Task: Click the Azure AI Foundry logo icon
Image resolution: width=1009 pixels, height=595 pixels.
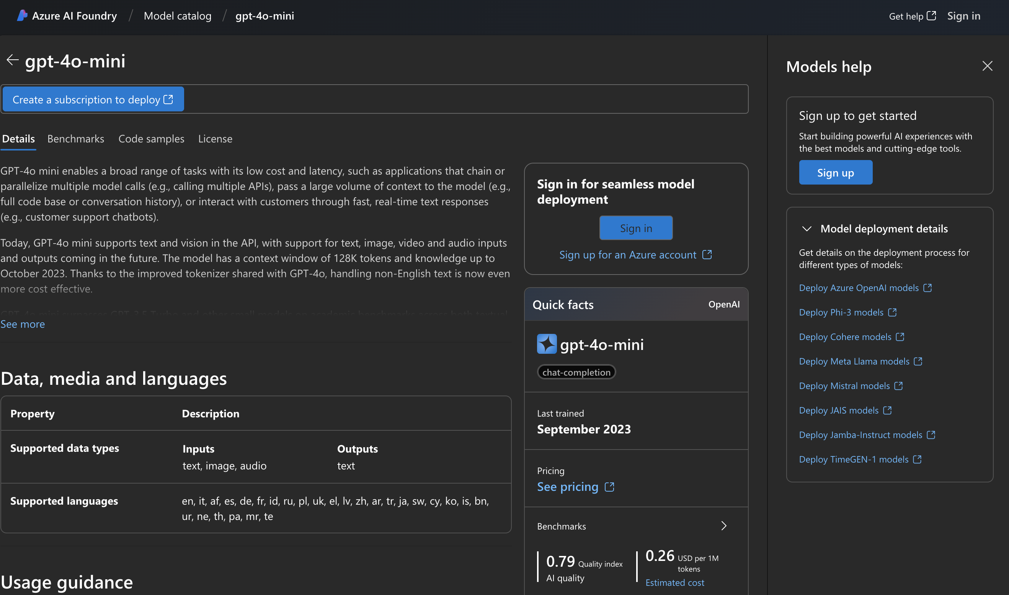Action: pos(23,16)
